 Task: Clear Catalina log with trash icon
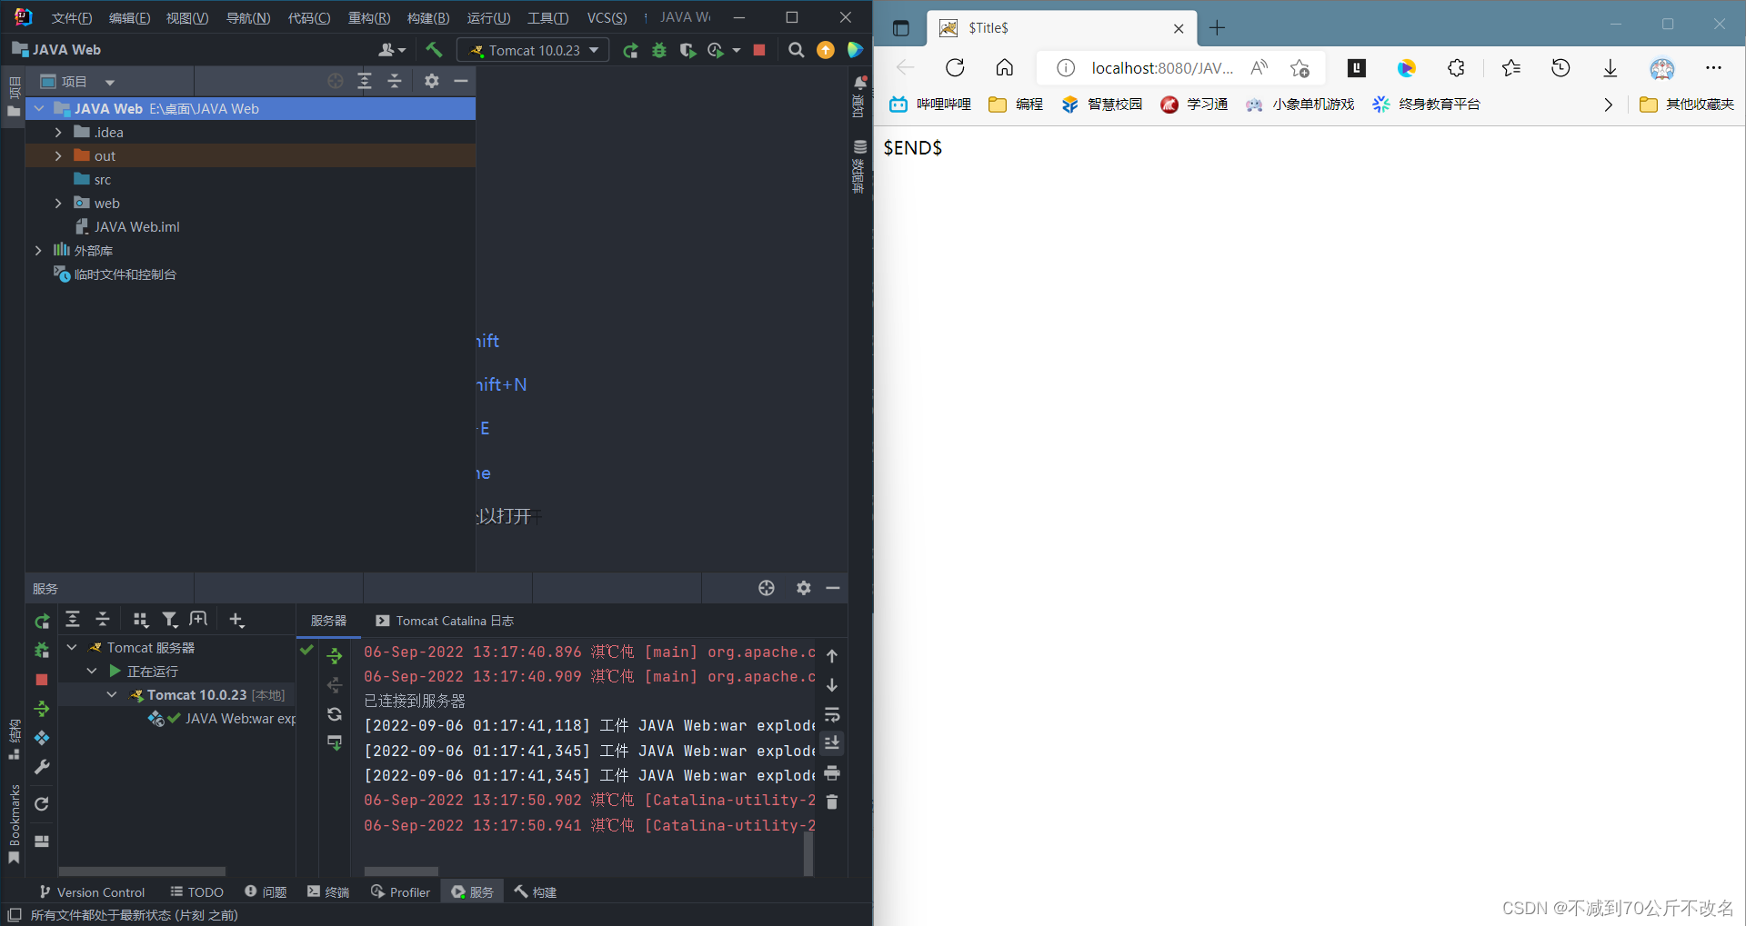coord(832,802)
